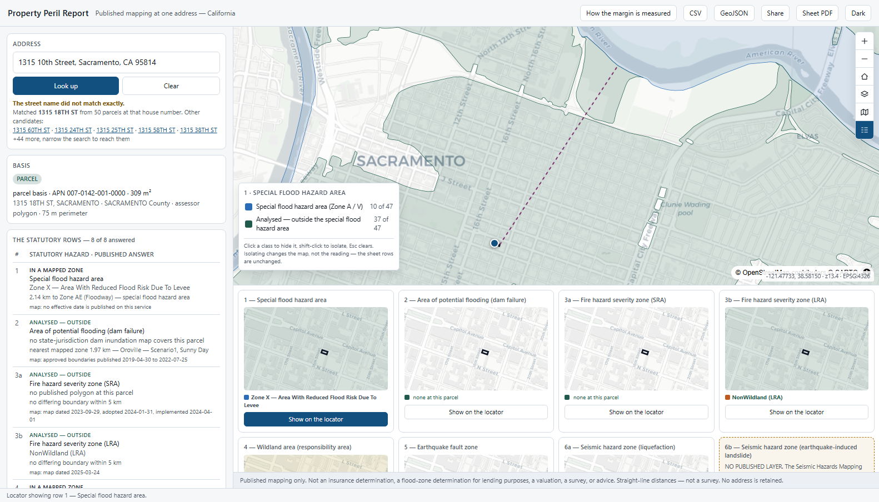Click the Look up button
The height and width of the screenshot is (502, 879).
(66, 86)
